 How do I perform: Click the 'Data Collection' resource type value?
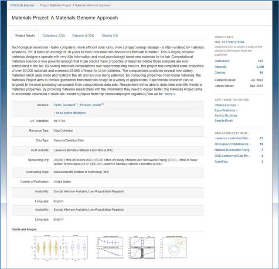coord(63,131)
